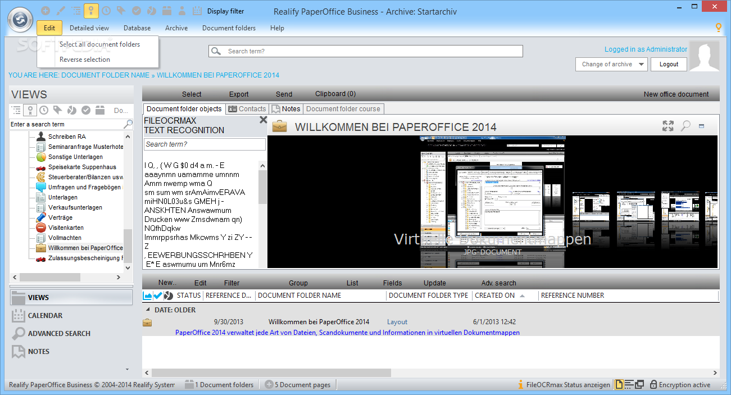Toggle ribbon badge view icon in VIEWS panel
This screenshot has width=731, height=395.
coord(30,110)
